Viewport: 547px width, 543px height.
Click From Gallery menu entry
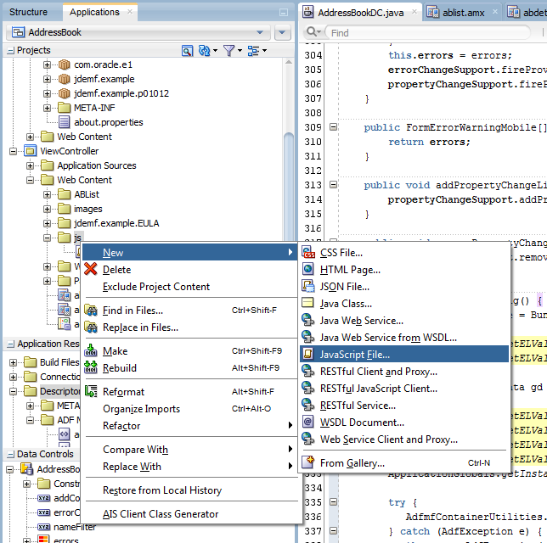(x=352, y=463)
